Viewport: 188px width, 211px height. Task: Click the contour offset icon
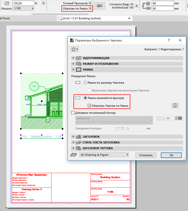click(x=120, y=129)
